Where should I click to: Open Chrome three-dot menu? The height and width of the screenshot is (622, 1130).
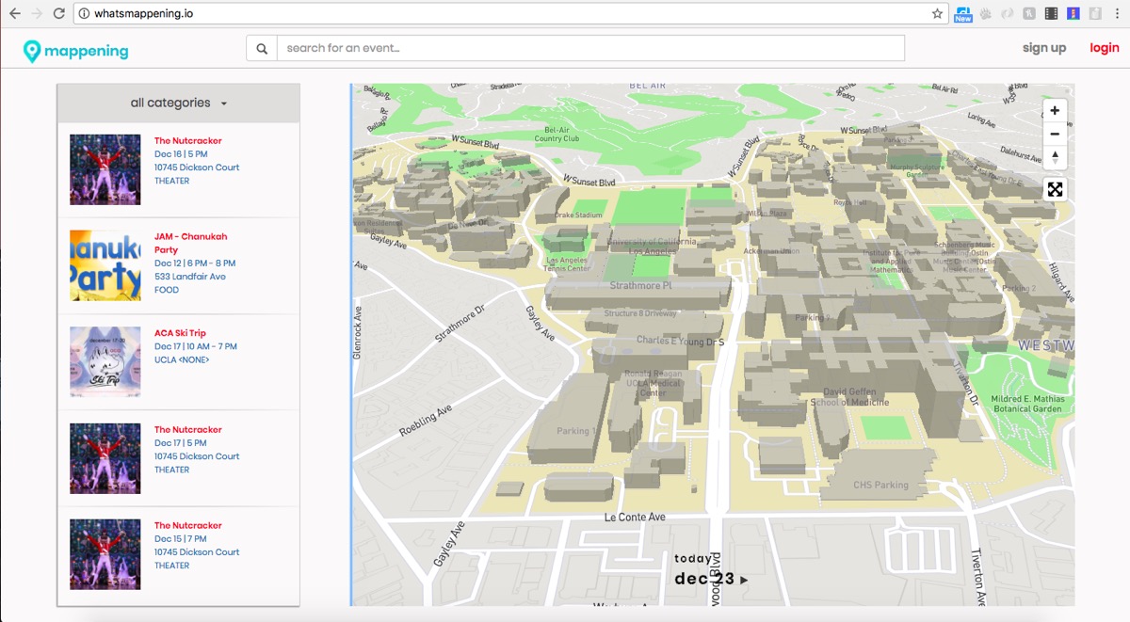pyautogui.click(x=1118, y=14)
